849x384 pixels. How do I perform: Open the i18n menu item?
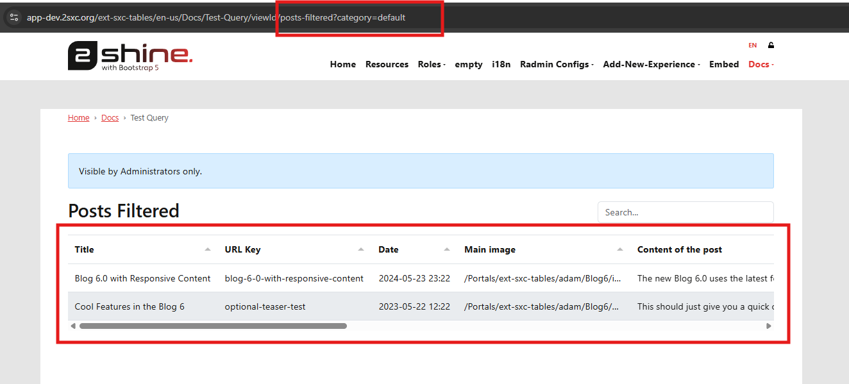pos(501,64)
